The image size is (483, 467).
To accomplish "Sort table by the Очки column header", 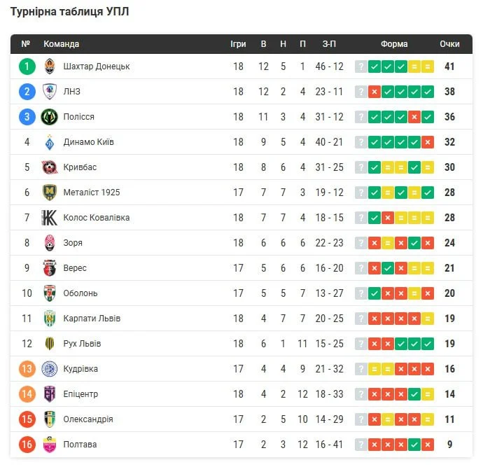I will 449,44.
